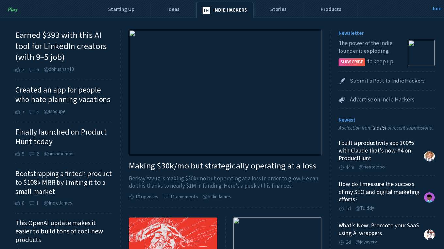Visit @aminmemon profile
The image size is (444, 249).
point(58,154)
